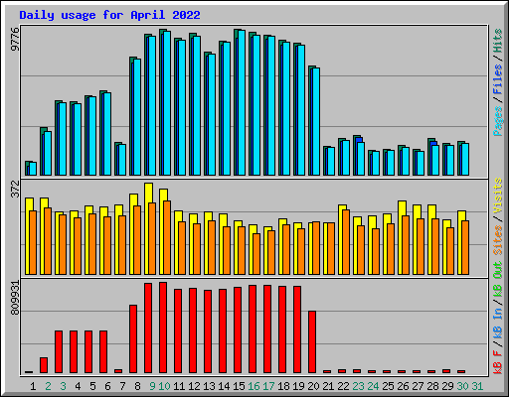Click green x-axis day label '9'

pyautogui.click(x=152, y=386)
